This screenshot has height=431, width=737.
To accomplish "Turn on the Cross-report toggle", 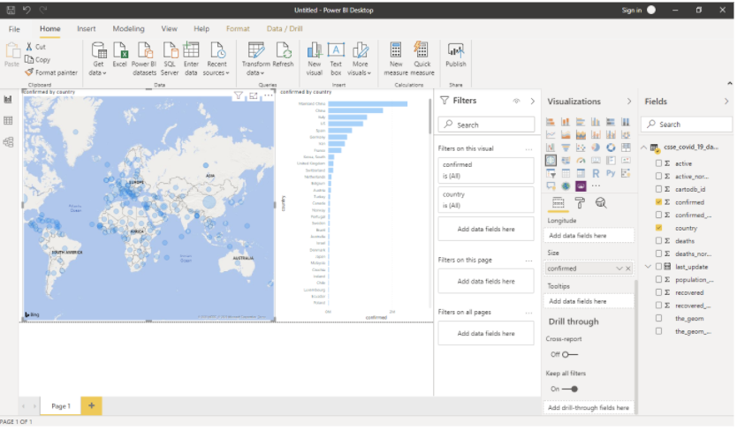I will coord(570,354).
